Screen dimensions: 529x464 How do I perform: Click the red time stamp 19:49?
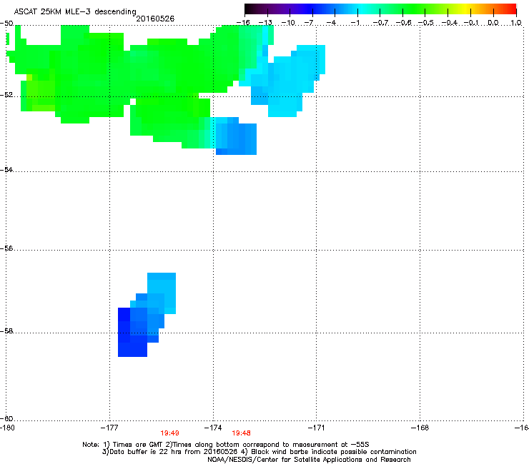pos(169,433)
